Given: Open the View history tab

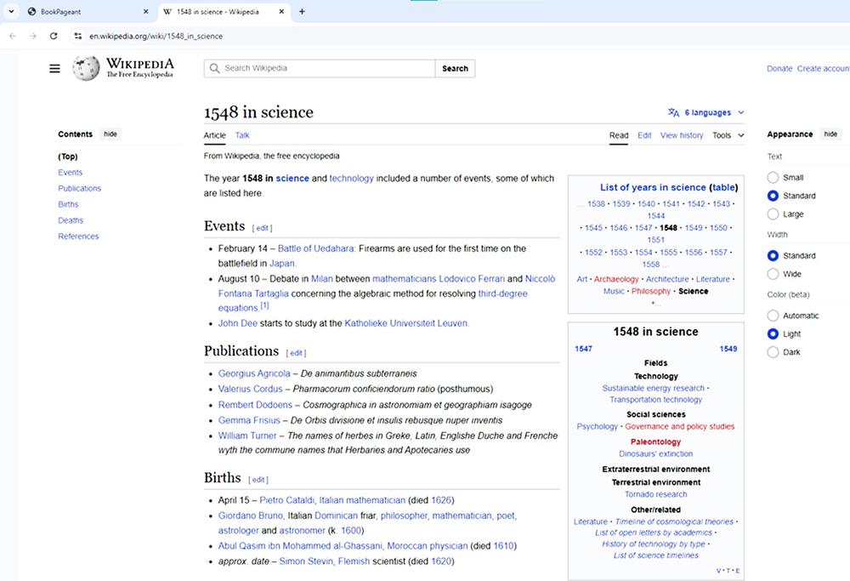Looking at the screenshot, I should point(682,135).
